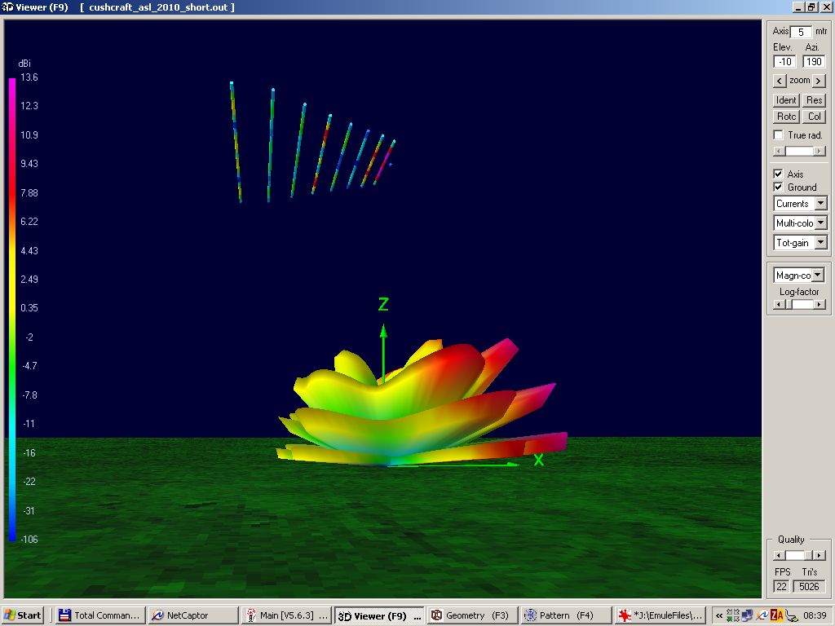Click True rad. slider left arrow
Screen dimensions: 835x626
coord(779,151)
